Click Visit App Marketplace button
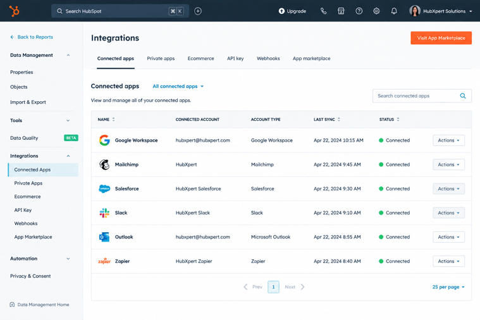Viewport: 480px width, 320px height. point(441,38)
